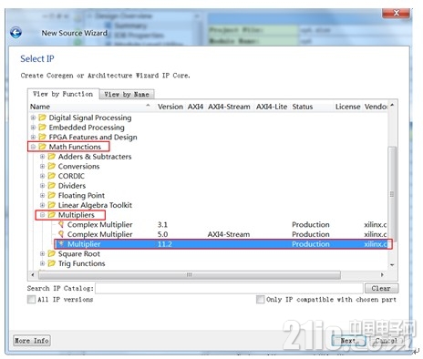Viewport: 423px width, 359px height.
Task: Expand the Adders & Subtracters node
Action: 43,157
